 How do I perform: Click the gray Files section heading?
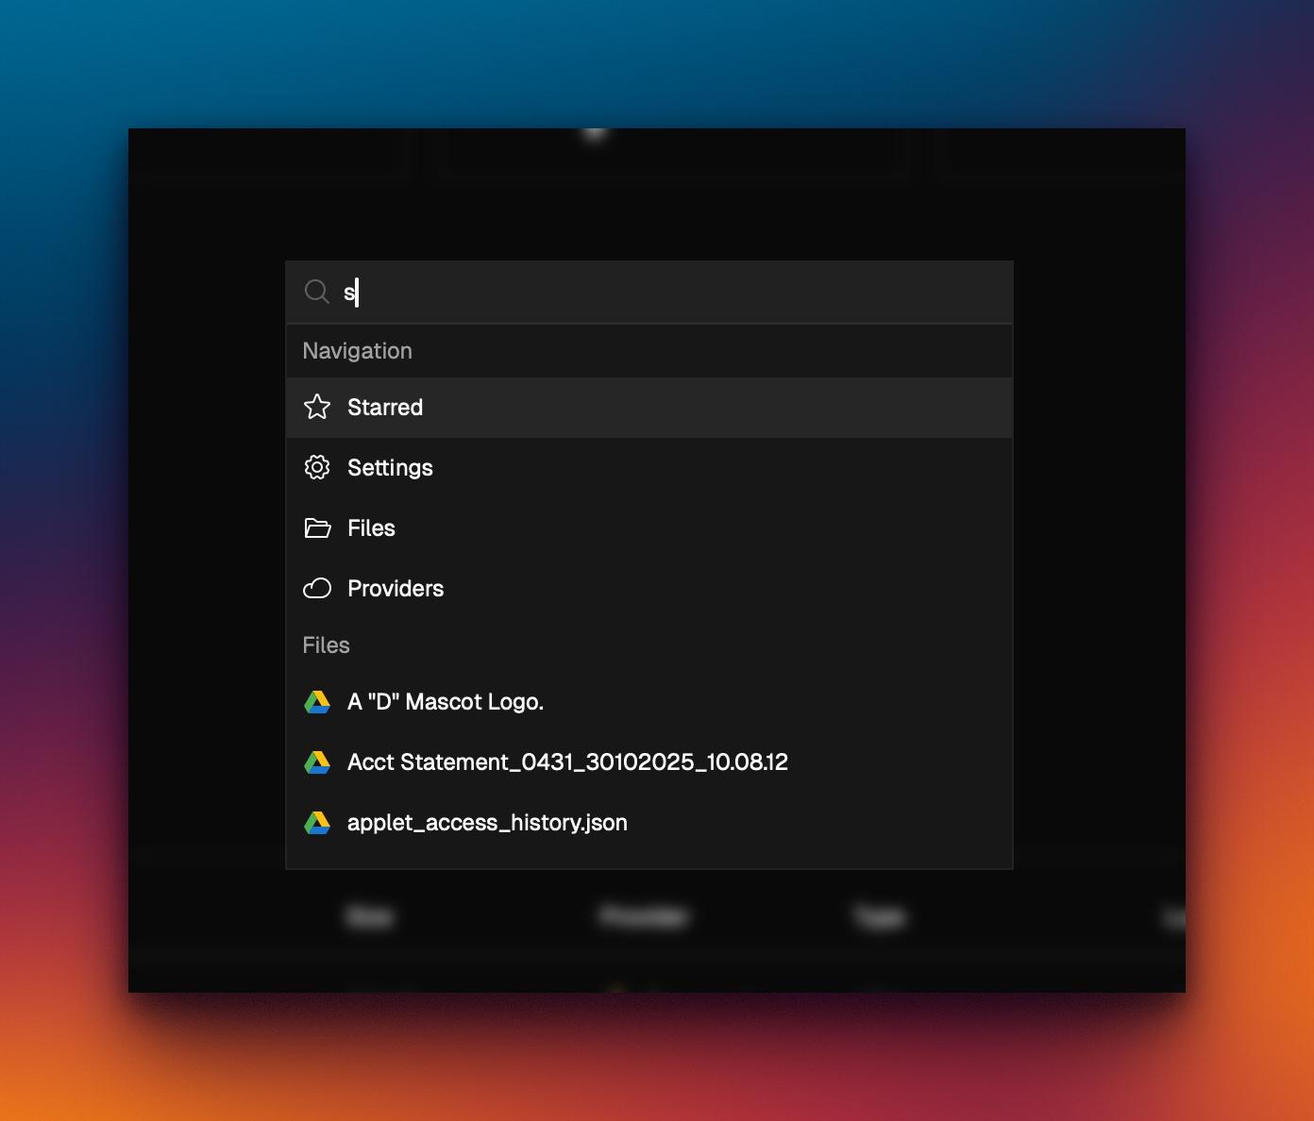tap(326, 645)
